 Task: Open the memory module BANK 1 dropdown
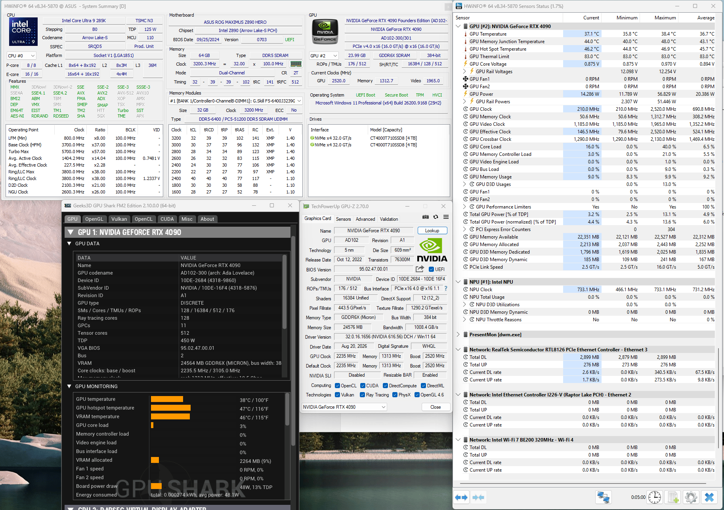pos(235,101)
